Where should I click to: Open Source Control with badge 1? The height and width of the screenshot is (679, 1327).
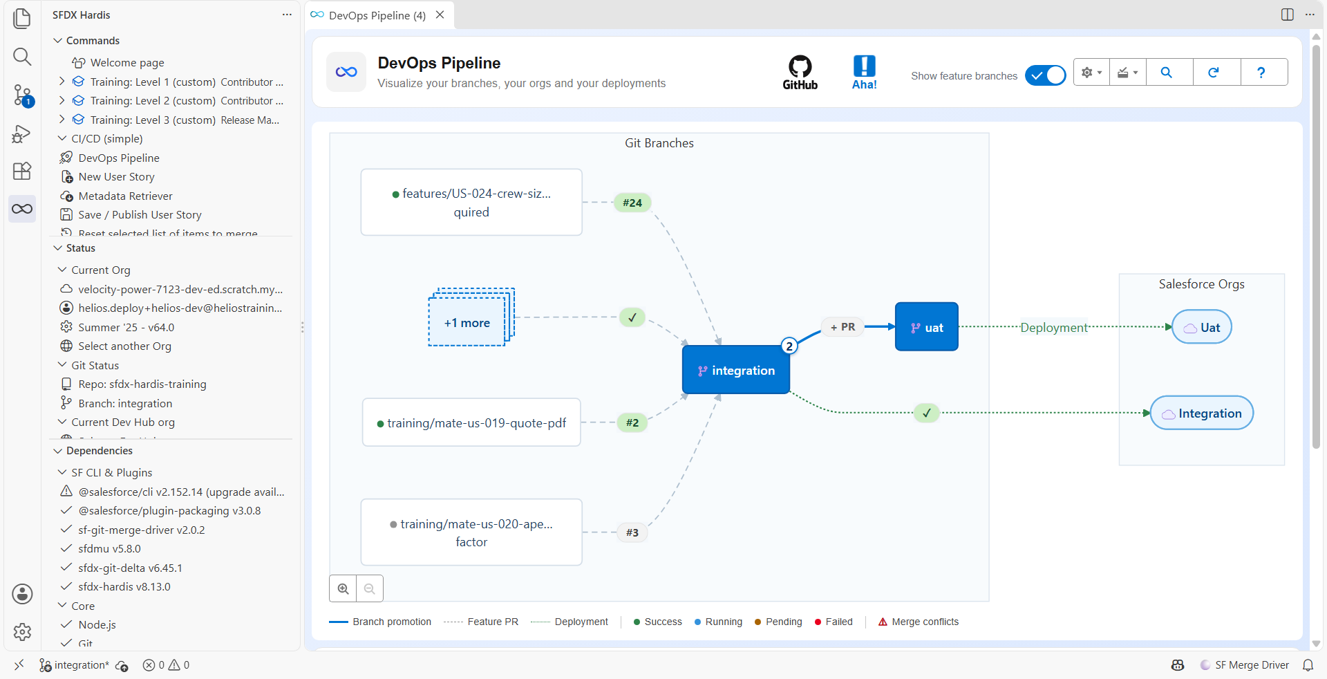(x=22, y=95)
